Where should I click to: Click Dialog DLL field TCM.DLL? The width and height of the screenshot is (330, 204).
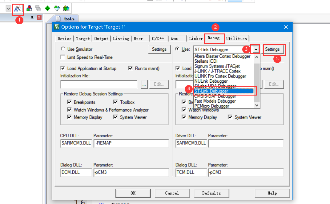(x=191, y=172)
